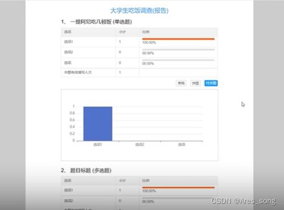Select the 选项1 row in question 1 table
Image resolution: width=284 pixels, height=210 pixels.
[139, 42]
